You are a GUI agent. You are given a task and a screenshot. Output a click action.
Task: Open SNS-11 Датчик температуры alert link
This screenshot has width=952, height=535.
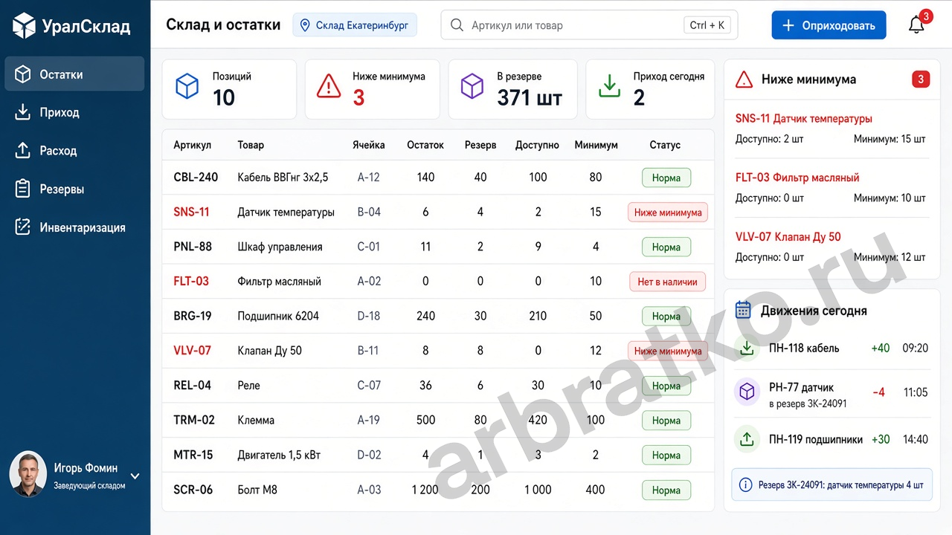click(804, 118)
